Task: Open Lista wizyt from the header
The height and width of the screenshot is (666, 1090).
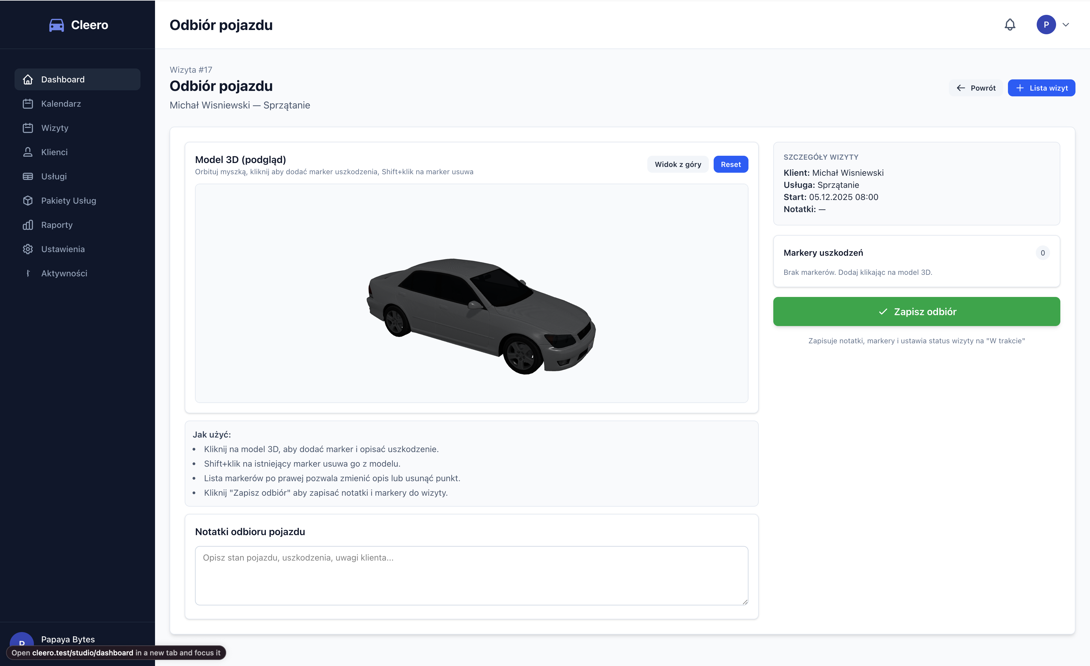Action: click(1041, 88)
